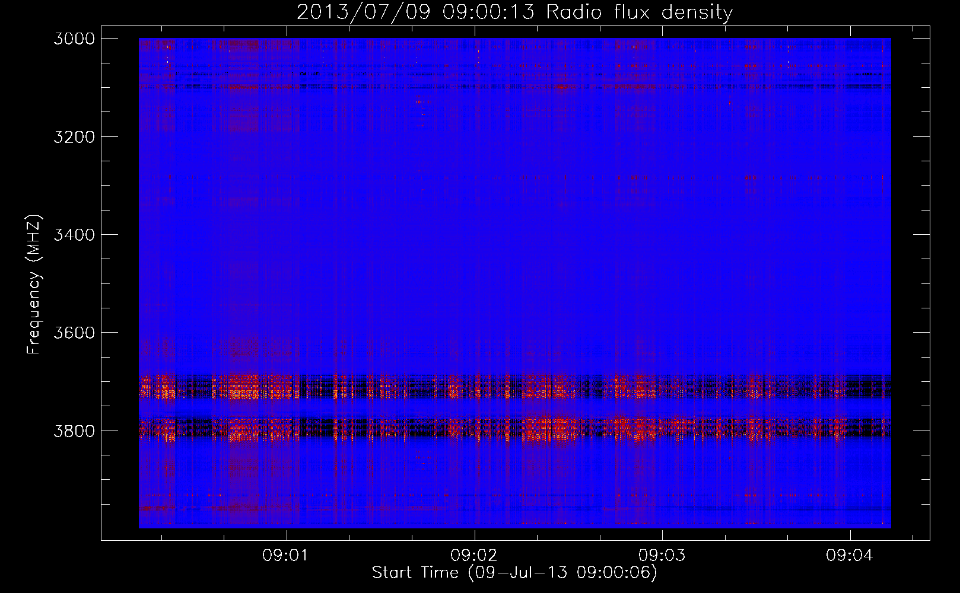
Task: Select the 3400 frequency tick label
Action: 74,235
